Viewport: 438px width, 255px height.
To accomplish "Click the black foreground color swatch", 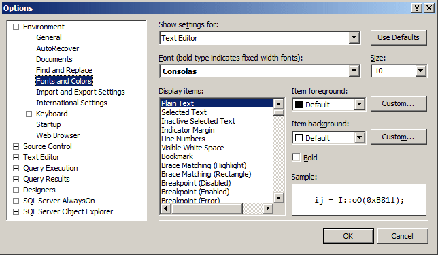I will (x=299, y=105).
